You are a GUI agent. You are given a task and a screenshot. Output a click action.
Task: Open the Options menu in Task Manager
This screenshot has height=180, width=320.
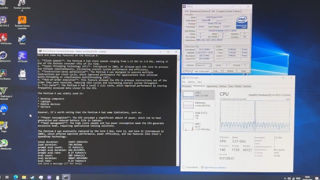tap(191, 82)
